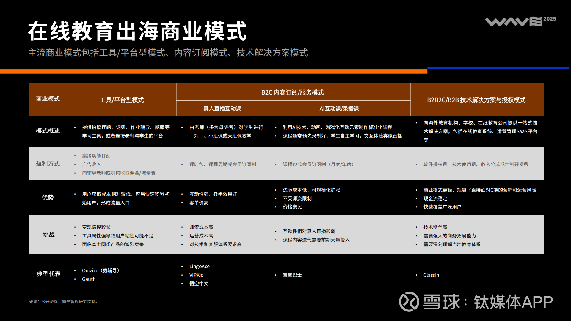Click the 模式概述 row label
Viewport: 571px width, 321px height.
pyautogui.click(x=48, y=130)
